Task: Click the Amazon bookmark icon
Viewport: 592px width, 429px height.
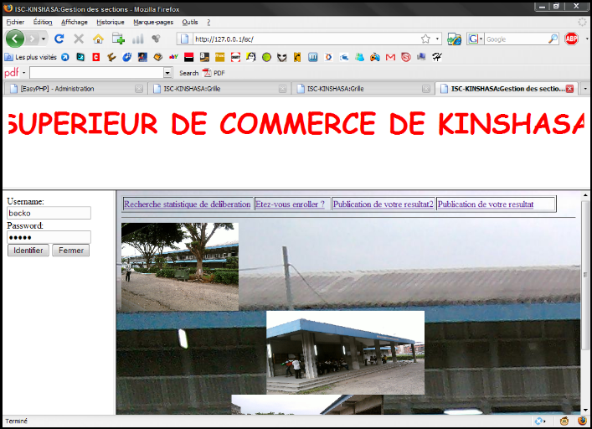Action: pos(204,57)
